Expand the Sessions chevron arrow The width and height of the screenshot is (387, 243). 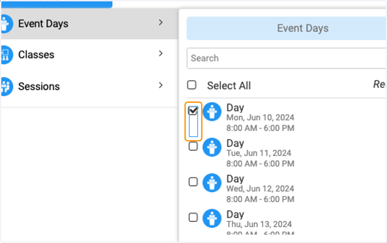(161, 85)
